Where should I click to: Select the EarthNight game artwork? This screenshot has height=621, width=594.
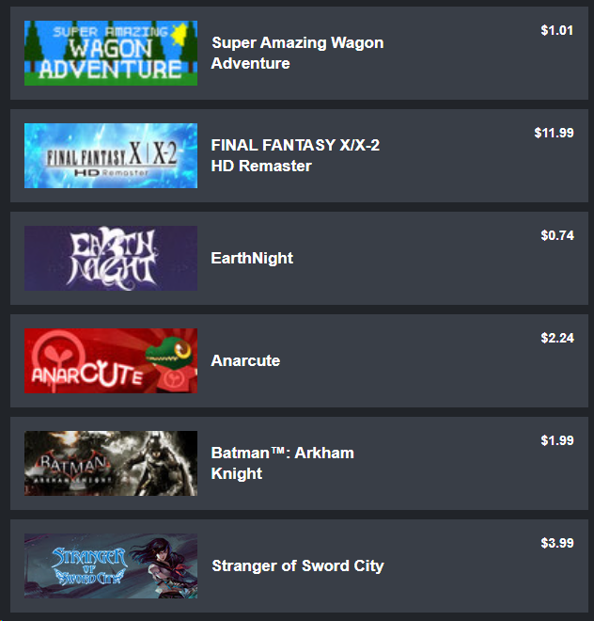coord(111,258)
